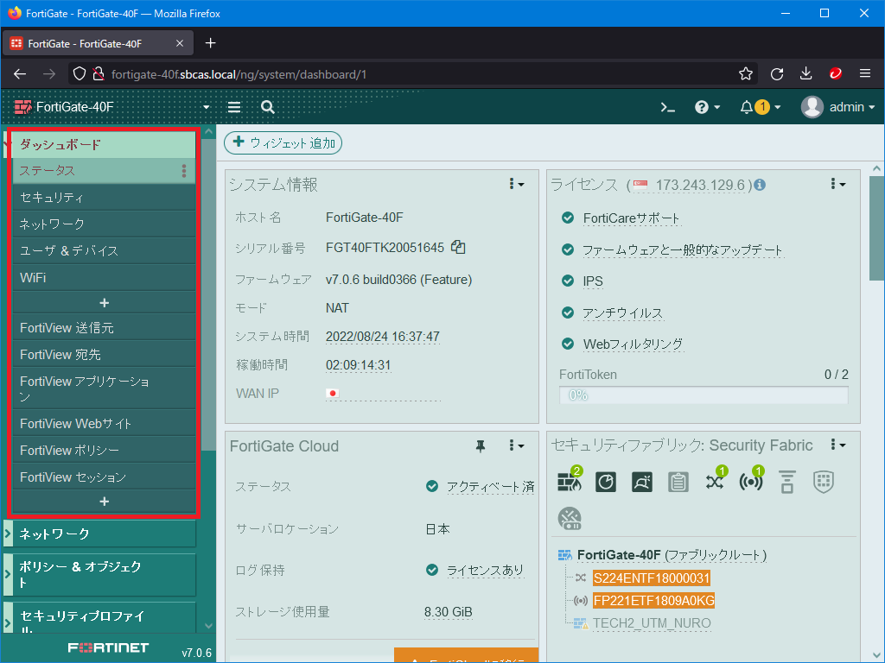Open a new Firefox tab

(x=211, y=43)
